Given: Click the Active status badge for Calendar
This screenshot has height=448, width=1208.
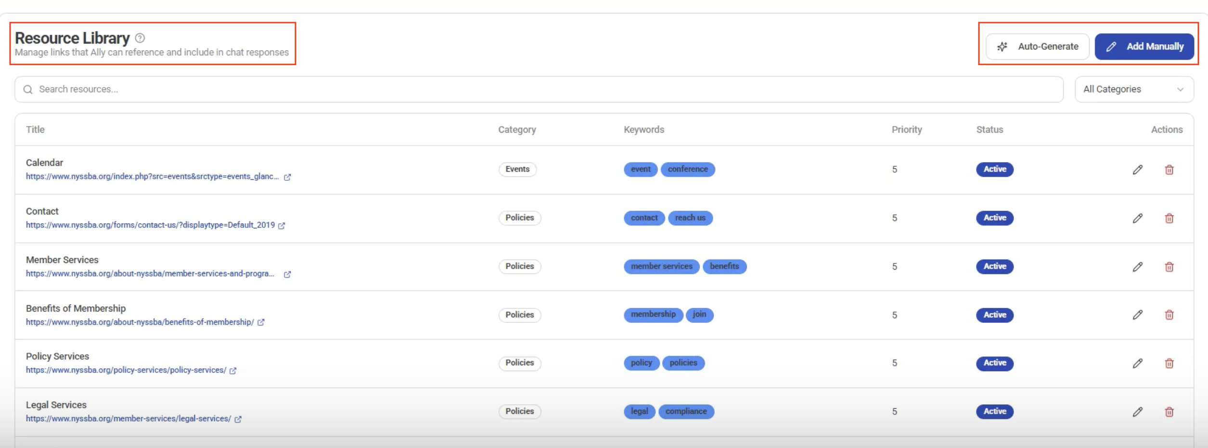Looking at the screenshot, I should tap(994, 169).
